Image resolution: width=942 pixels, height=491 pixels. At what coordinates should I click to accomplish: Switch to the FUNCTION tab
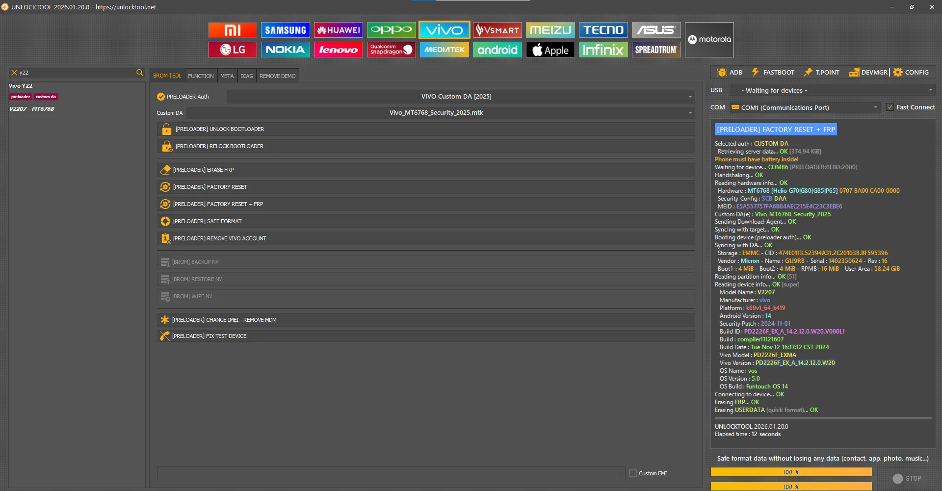click(x=201, y=76)
